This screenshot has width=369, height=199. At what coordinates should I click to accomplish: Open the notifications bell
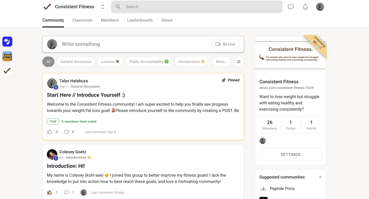305,7
